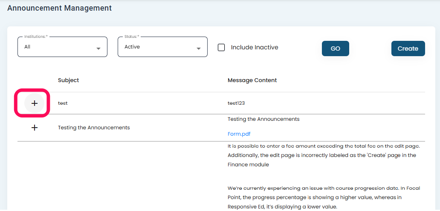Click the Message Content column header
The height and width of the screenshot is (211, 440).
tap(252, 80)
